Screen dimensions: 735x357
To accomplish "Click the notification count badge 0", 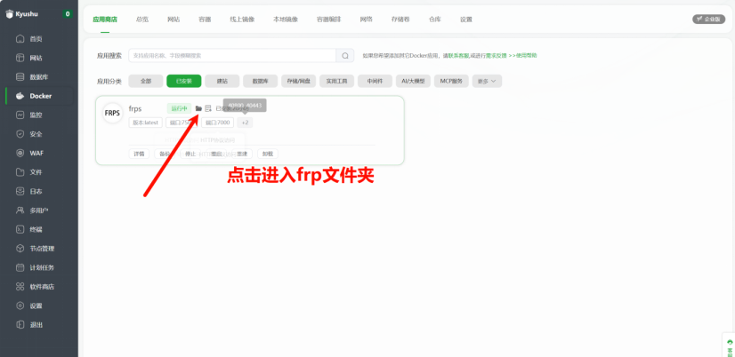I will pyautogui.click(x=68, y=14).
